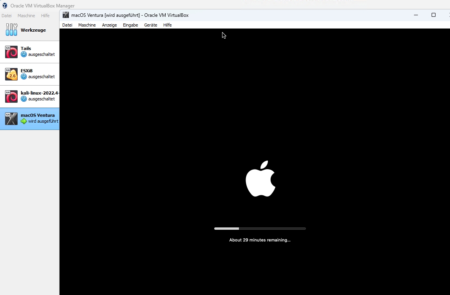The height and width of the screenshot is (295, 450).
Task: Open the Eingabe menu
Action: tap(130, 25)
